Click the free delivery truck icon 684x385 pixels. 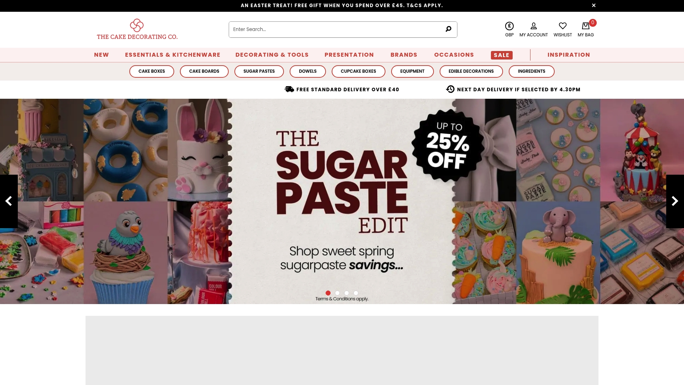289,89
